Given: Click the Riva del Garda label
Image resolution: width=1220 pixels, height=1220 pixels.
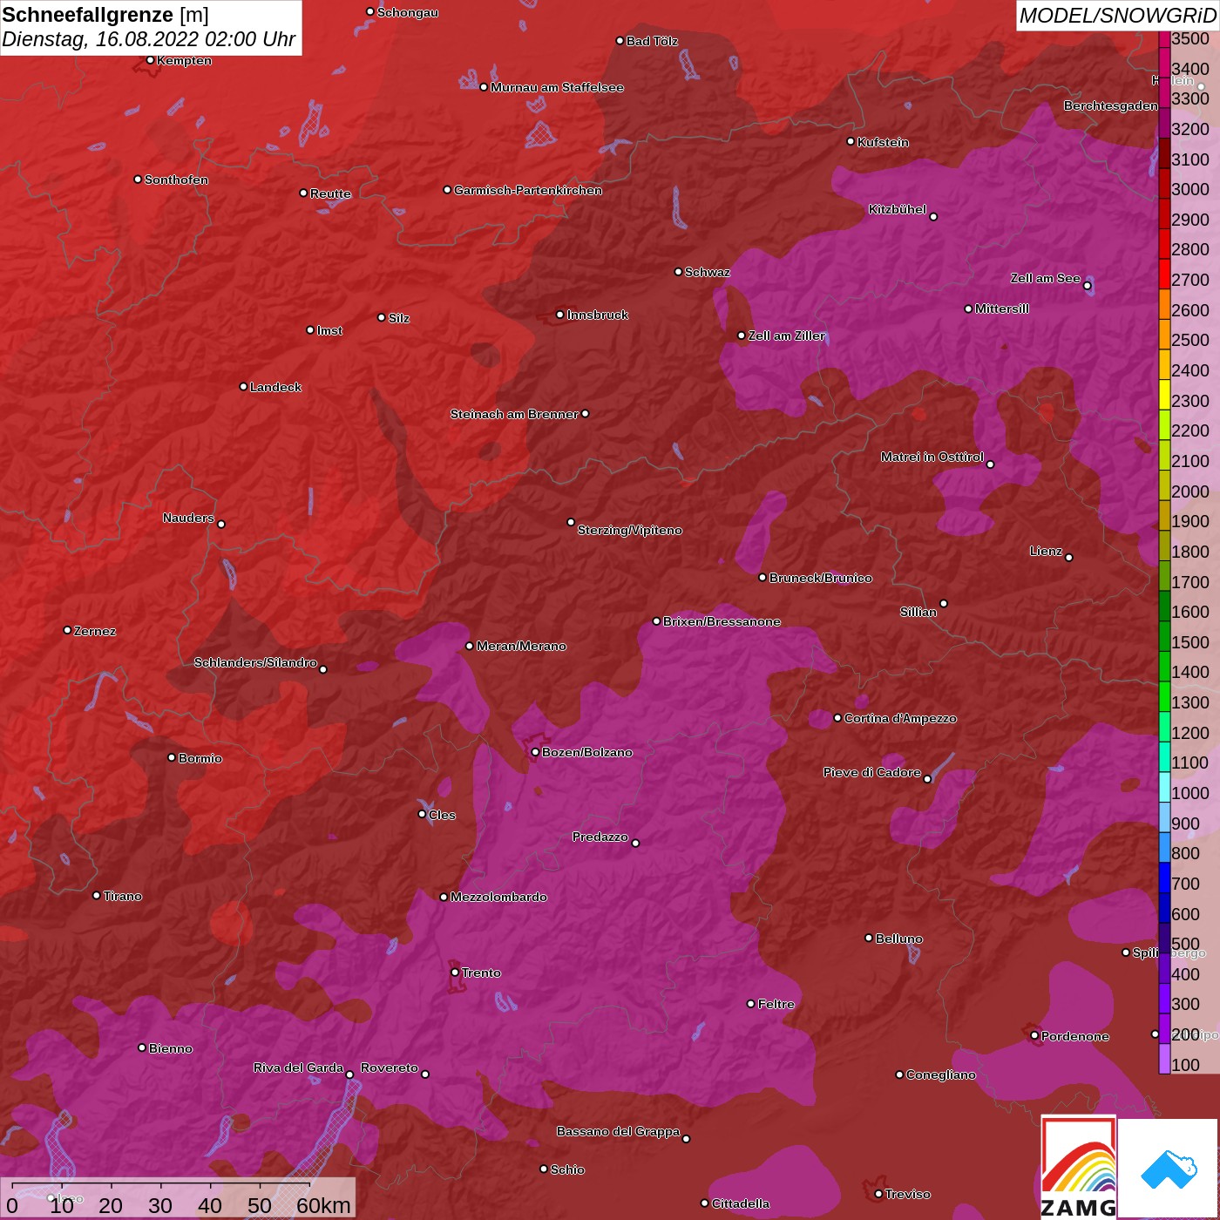Looking at the screenshot, I should tap(299, 1067).
